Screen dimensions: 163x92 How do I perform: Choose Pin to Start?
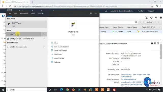[58, 54]
